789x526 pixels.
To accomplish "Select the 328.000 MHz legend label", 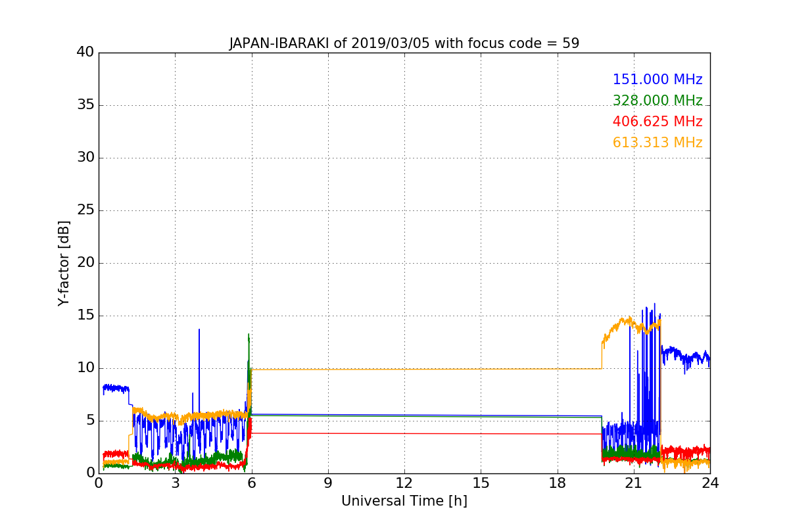I will 657,101.
